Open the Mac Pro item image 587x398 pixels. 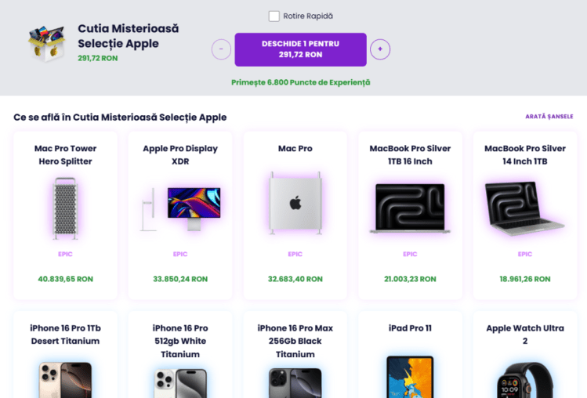[295, 203]
